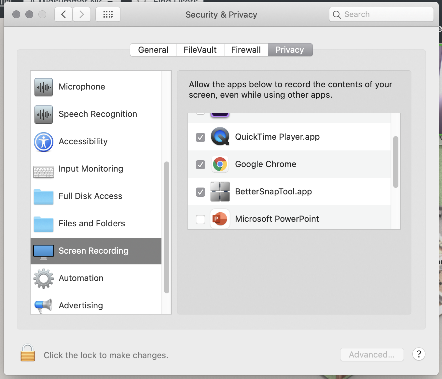Click the Advertising megaphone icon
Viewport: 442px width, 379px height.
click(x=43, y=305)
